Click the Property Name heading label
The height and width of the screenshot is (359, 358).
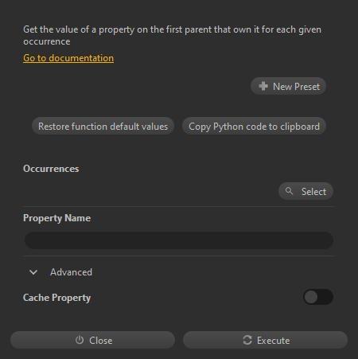click(x=56, y=218)
